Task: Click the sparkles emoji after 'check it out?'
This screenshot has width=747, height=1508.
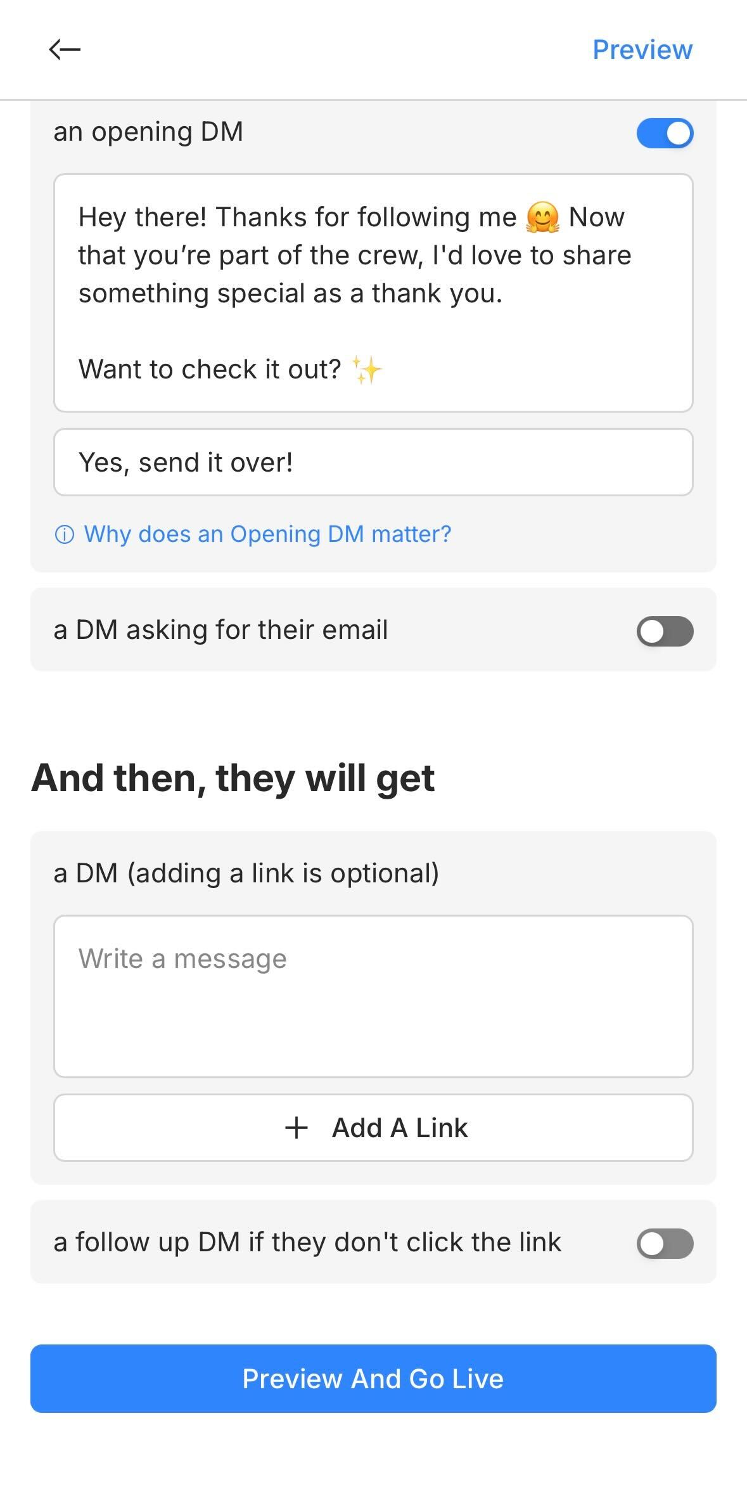Action: 367,370
